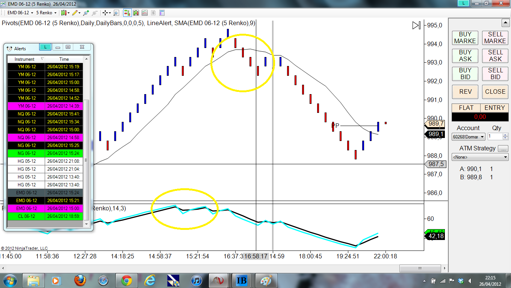
Task: Select the green CL 06-12 alert at 18:59
Action: pyautogui.click(x=45, y=216)
